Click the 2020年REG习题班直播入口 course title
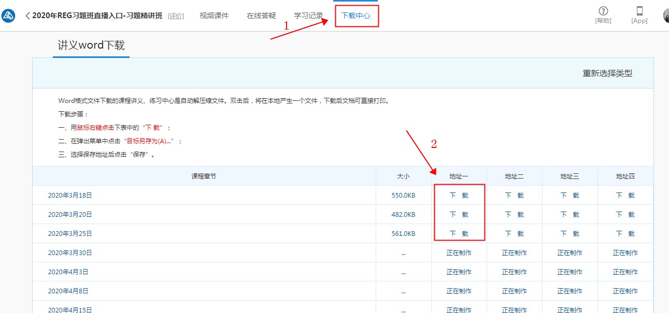Screen dimensions: 669x313 tap(97, 16)
